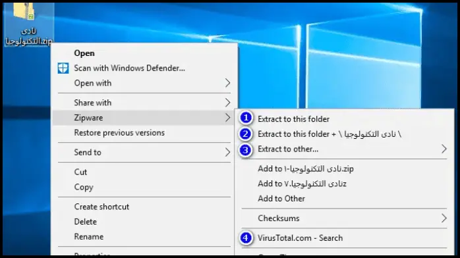Select Cut from the context menu
This screenshot has width=460, height=258.
pos(80,172)
